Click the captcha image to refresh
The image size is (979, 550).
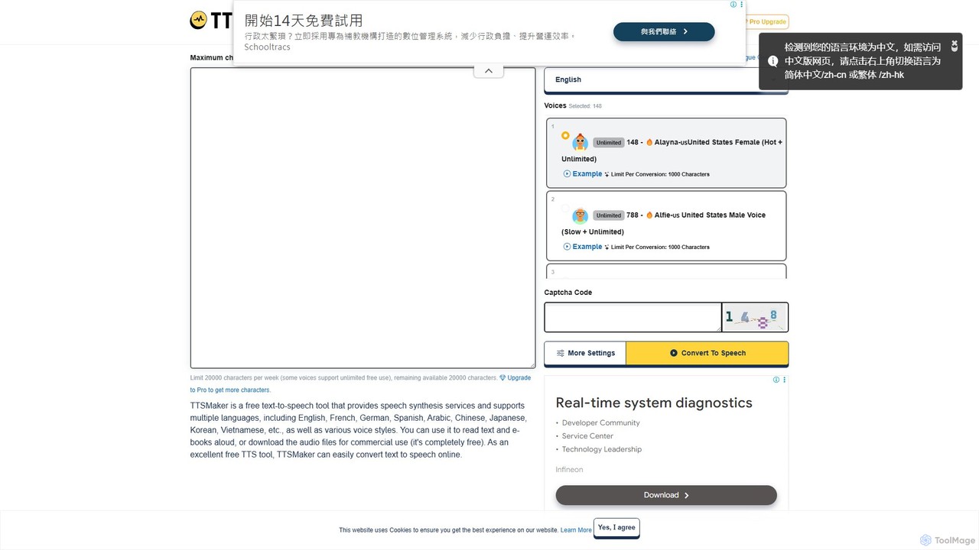tap(754, 317)
